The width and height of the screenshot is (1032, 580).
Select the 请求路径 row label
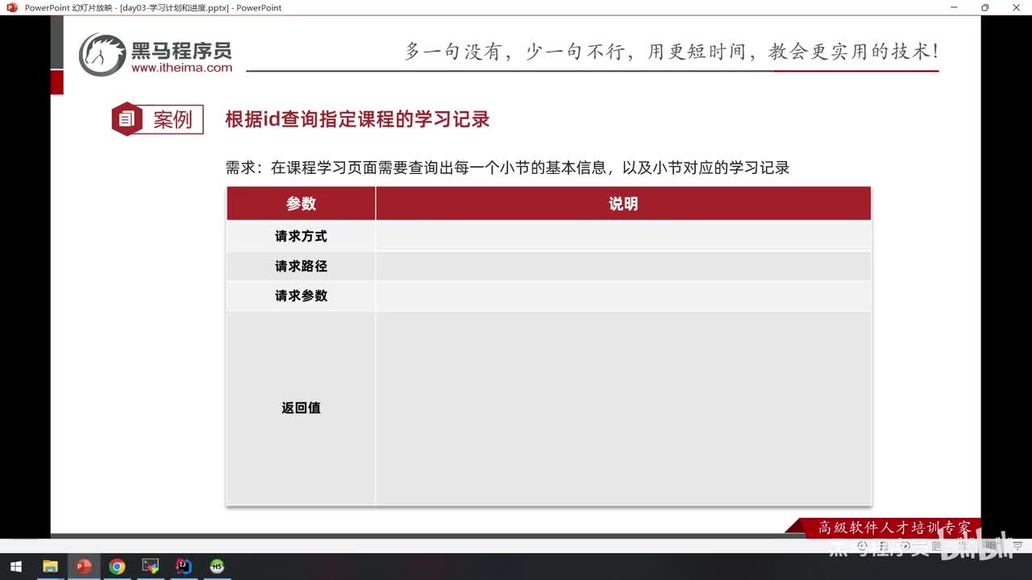click(301, 266)
